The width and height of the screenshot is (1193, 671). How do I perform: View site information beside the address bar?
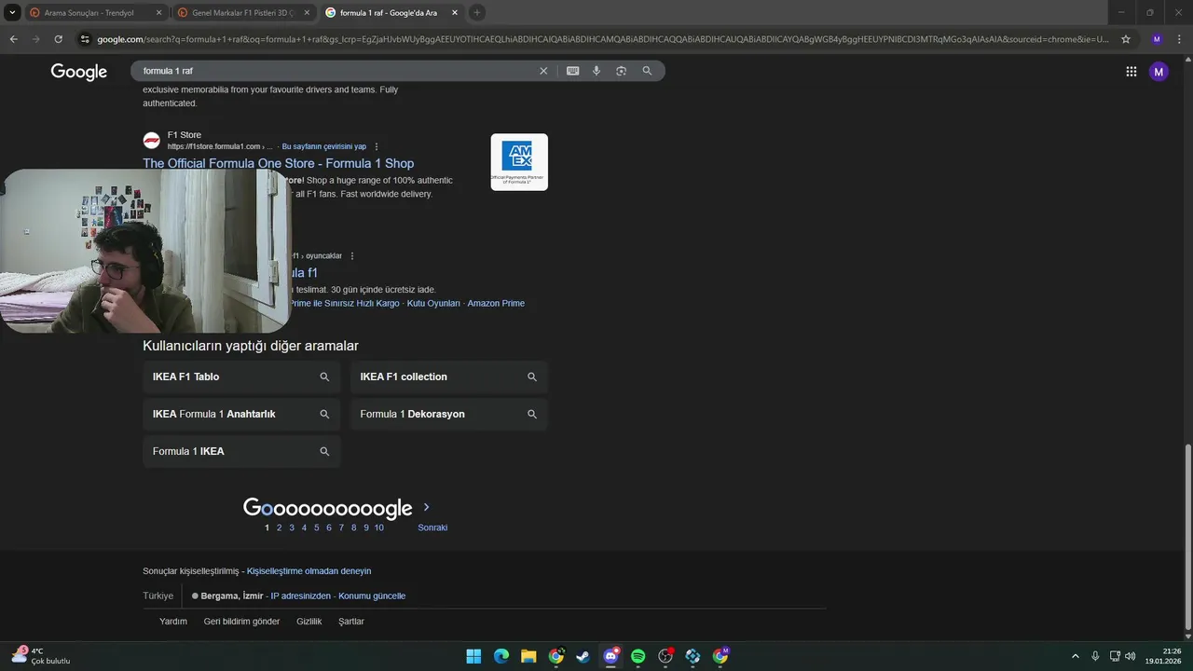tap(85, 39)
